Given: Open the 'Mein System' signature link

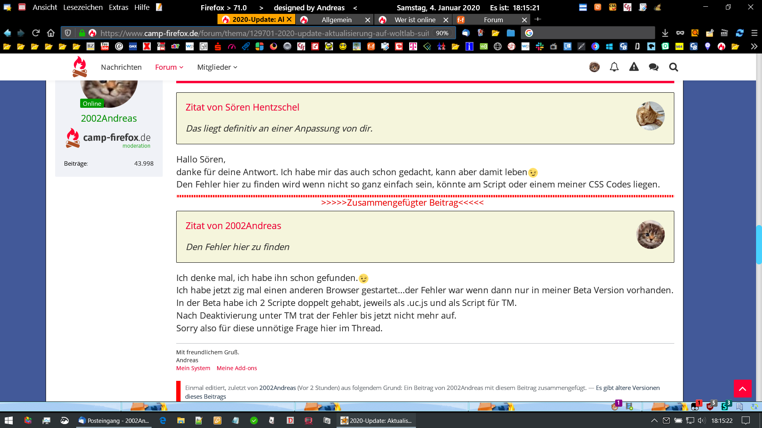Looking at the screenshot, I should click(x=193, y=368).
